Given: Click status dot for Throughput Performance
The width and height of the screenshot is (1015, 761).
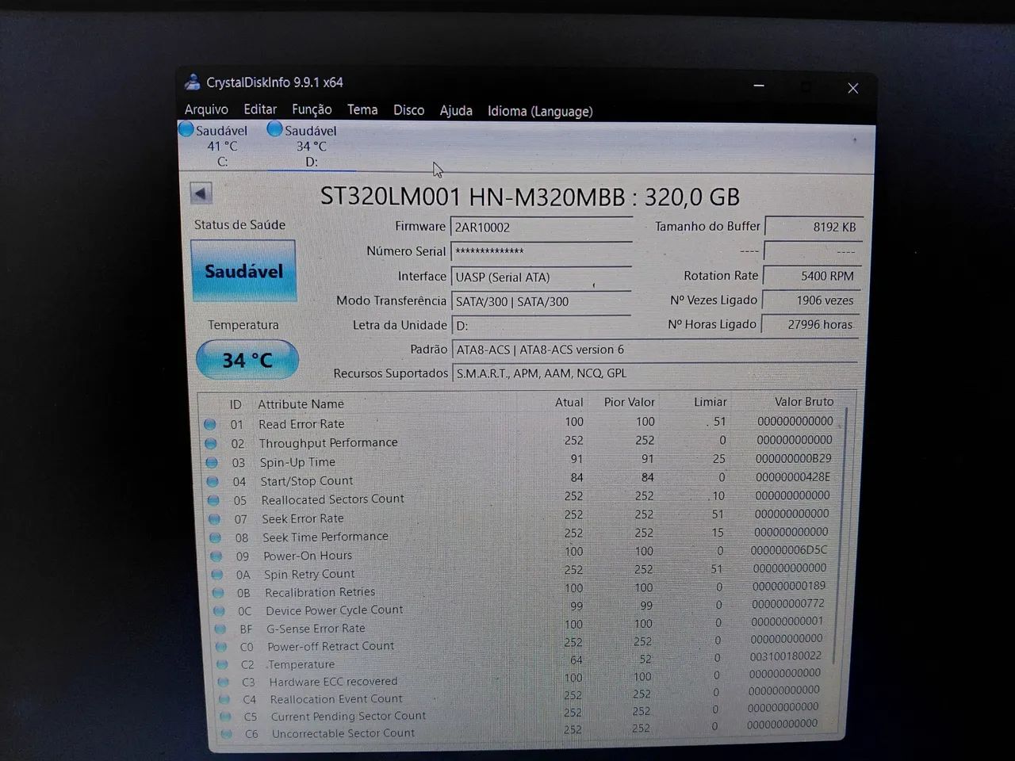Looking at the screenshot, I should (x=210, y=443).
